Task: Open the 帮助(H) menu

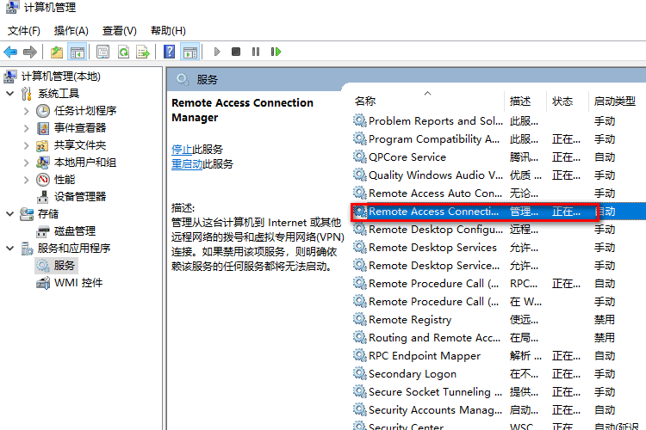Action: tap(168, 31)
